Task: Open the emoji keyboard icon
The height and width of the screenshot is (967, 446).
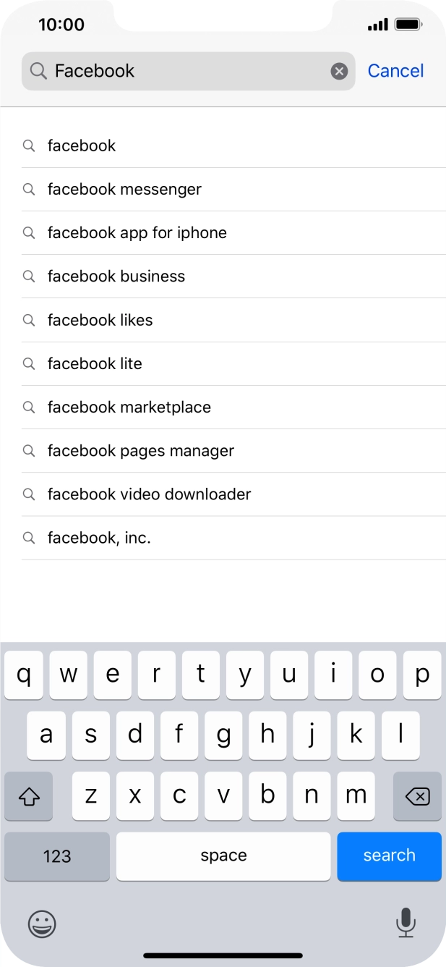Action: 41,924
